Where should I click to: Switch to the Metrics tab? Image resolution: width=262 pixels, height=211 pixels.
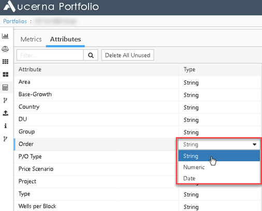pos(31,39)
